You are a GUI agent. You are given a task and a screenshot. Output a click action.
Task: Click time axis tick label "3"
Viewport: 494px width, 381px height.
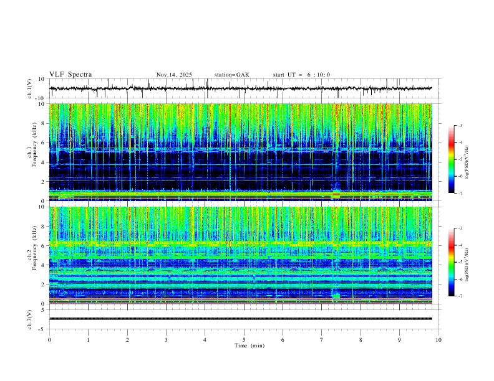tap(166, 340)
